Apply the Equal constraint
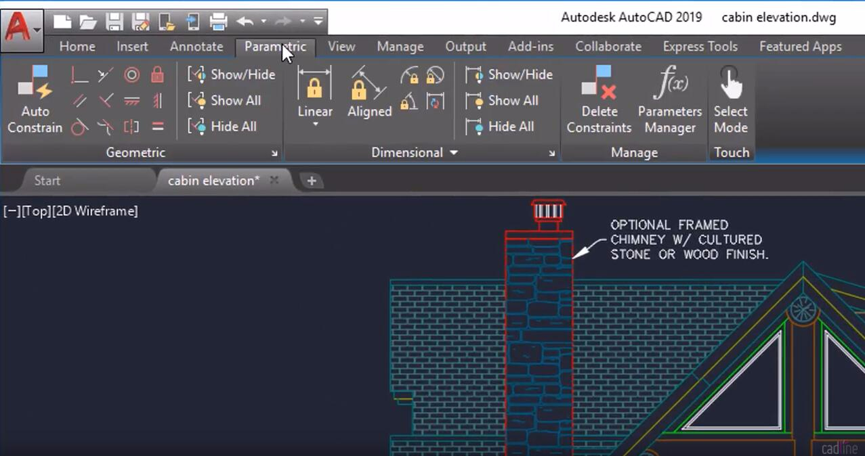This screenshot has height=456, width=865. point(158,127)
